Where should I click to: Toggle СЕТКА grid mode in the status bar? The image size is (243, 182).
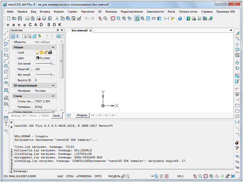click(70, 176)
